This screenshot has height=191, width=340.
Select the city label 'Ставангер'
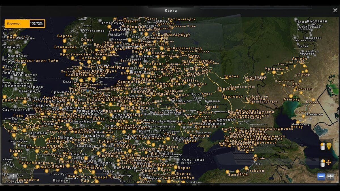[x=65, y=47]
